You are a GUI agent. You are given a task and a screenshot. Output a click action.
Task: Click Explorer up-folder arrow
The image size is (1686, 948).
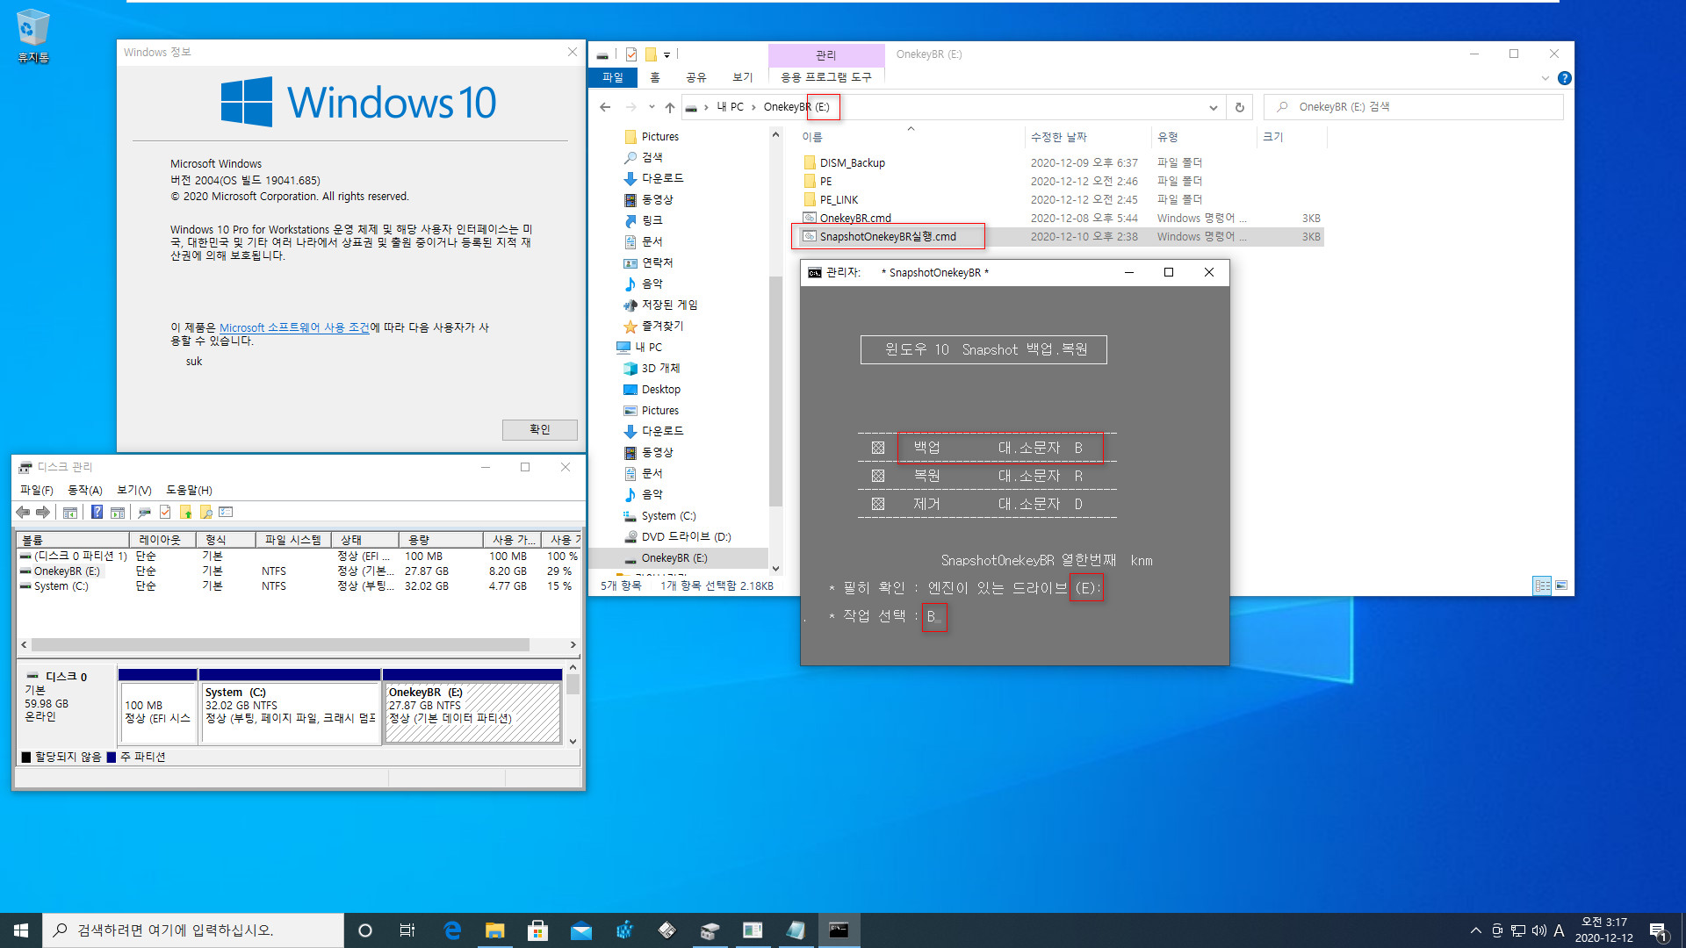tap(670, 107)
